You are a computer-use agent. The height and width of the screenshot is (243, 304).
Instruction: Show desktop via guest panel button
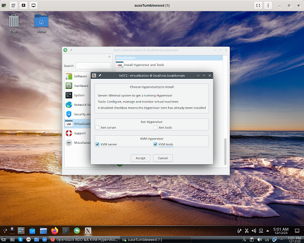click(x=297, y=231)
